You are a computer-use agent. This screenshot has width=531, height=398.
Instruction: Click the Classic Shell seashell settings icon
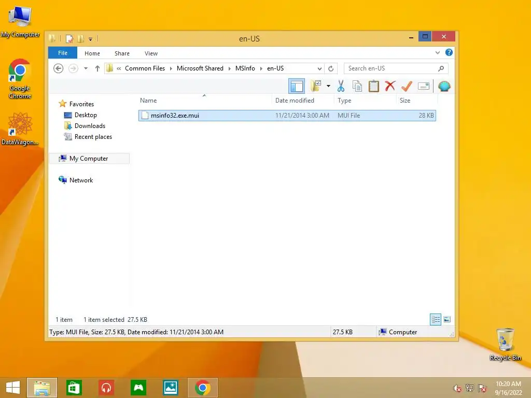pos(444,86)
